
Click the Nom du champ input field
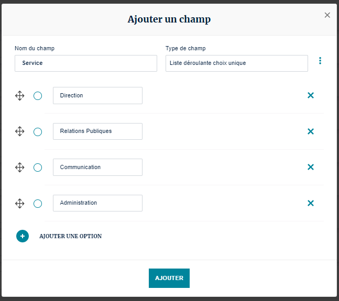click(x=86, y=63)
